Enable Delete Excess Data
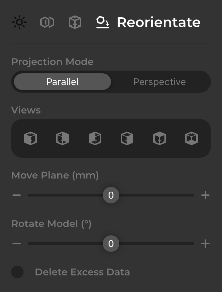 [x=17, y=272]
